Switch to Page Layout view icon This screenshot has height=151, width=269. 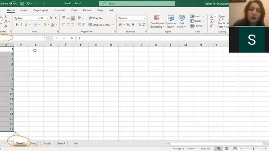pos(227,148)
